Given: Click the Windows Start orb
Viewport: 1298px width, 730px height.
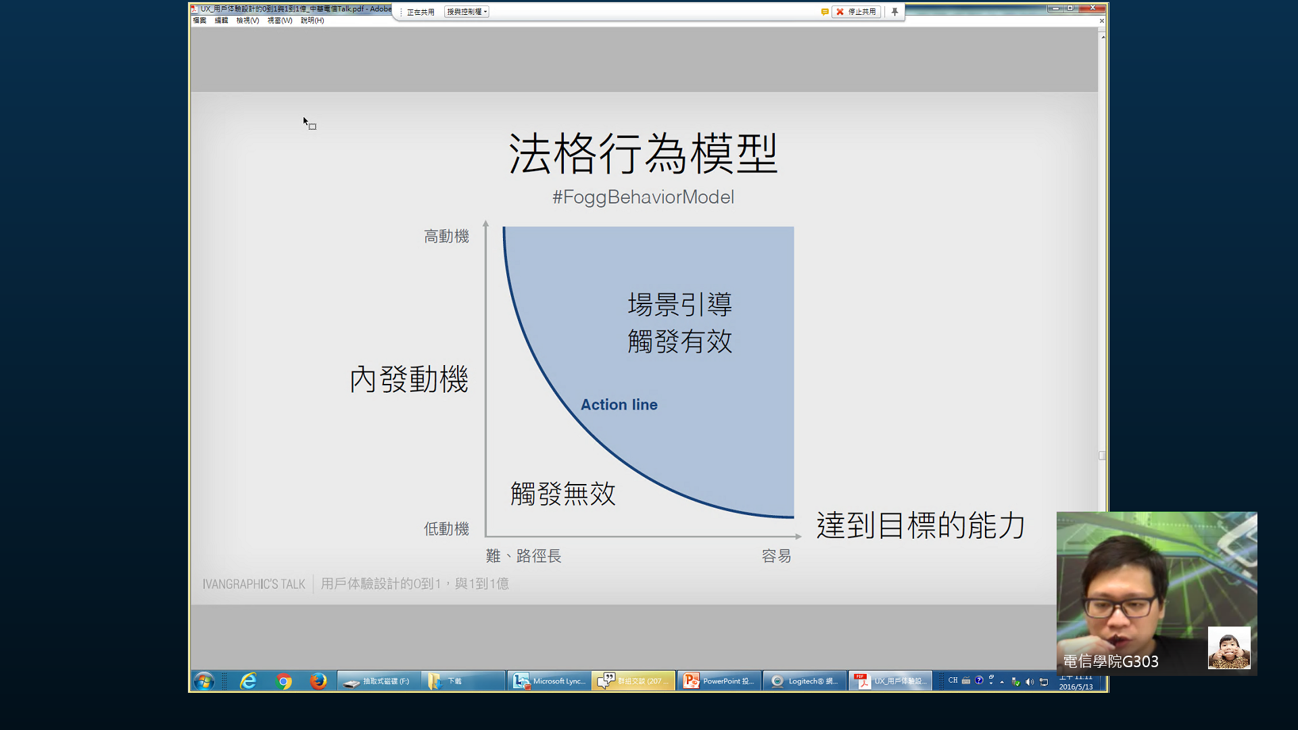Looking at the screenshot, I should pos(203,681).
